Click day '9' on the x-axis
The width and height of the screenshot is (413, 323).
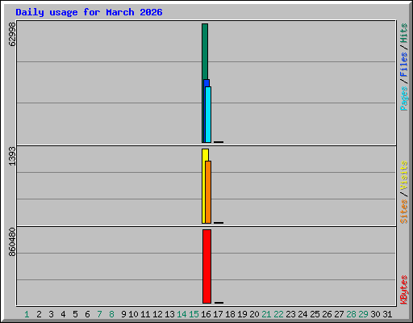pyautogui.click(x=123, y=314)
